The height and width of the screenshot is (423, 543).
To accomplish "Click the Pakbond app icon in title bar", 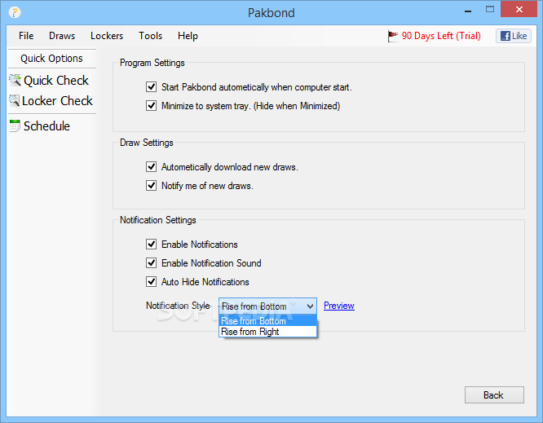I will click(x=15, y=12).
